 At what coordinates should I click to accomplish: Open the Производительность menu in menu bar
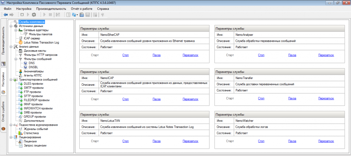click(50, 9)
